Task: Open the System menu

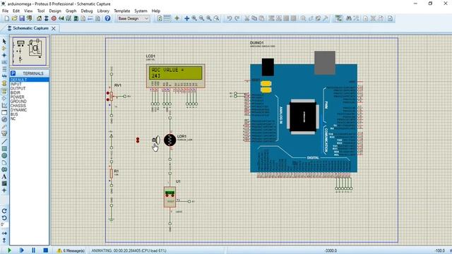Action: [x=141, y=11]
